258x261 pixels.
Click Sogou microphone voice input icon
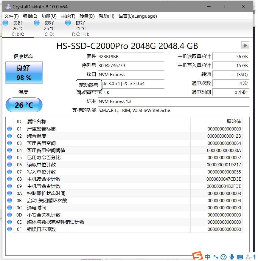pyautogui.click(x=232, y=257)
